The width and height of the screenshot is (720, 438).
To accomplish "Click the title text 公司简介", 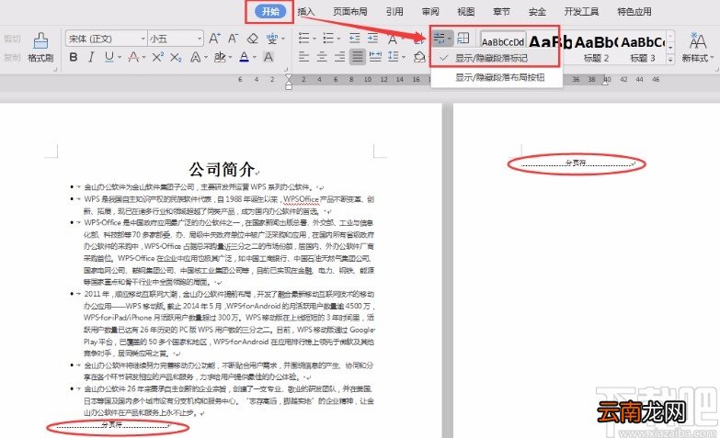I will point(222,169).
